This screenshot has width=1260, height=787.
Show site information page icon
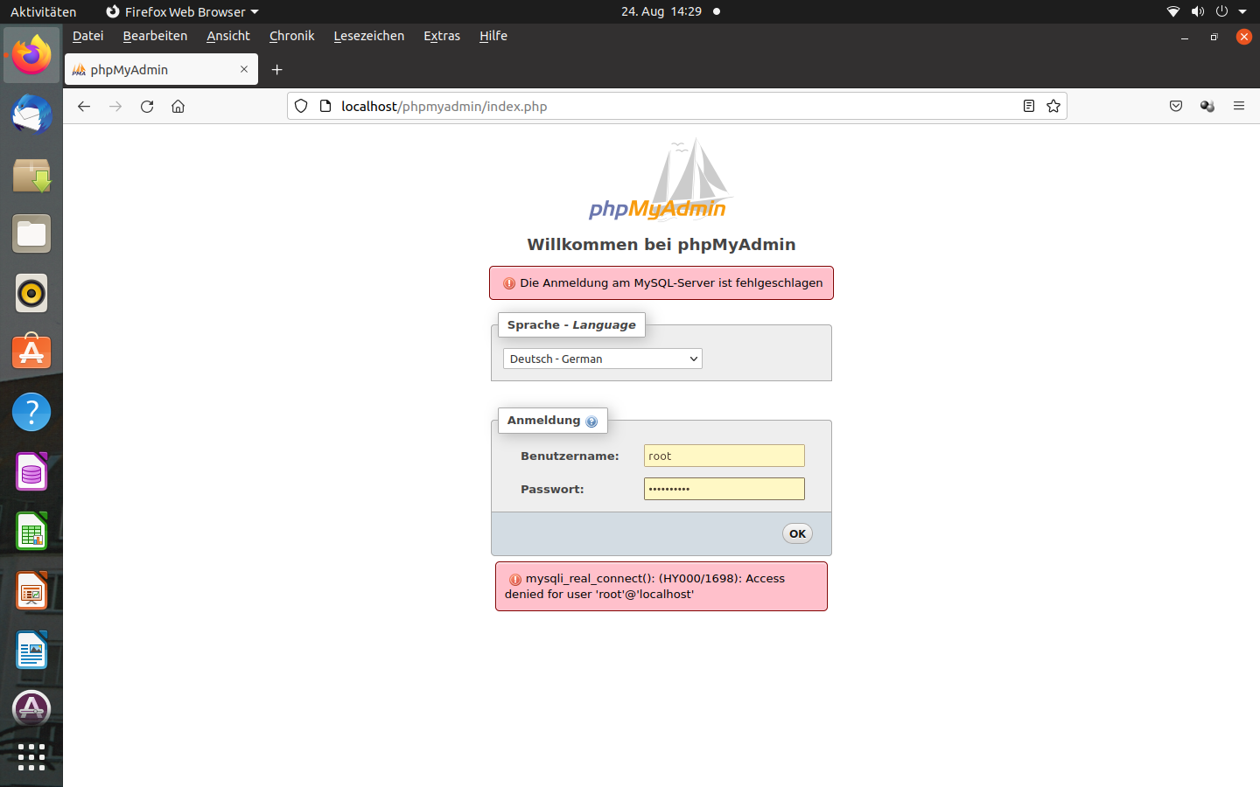[x=325, y=106]
